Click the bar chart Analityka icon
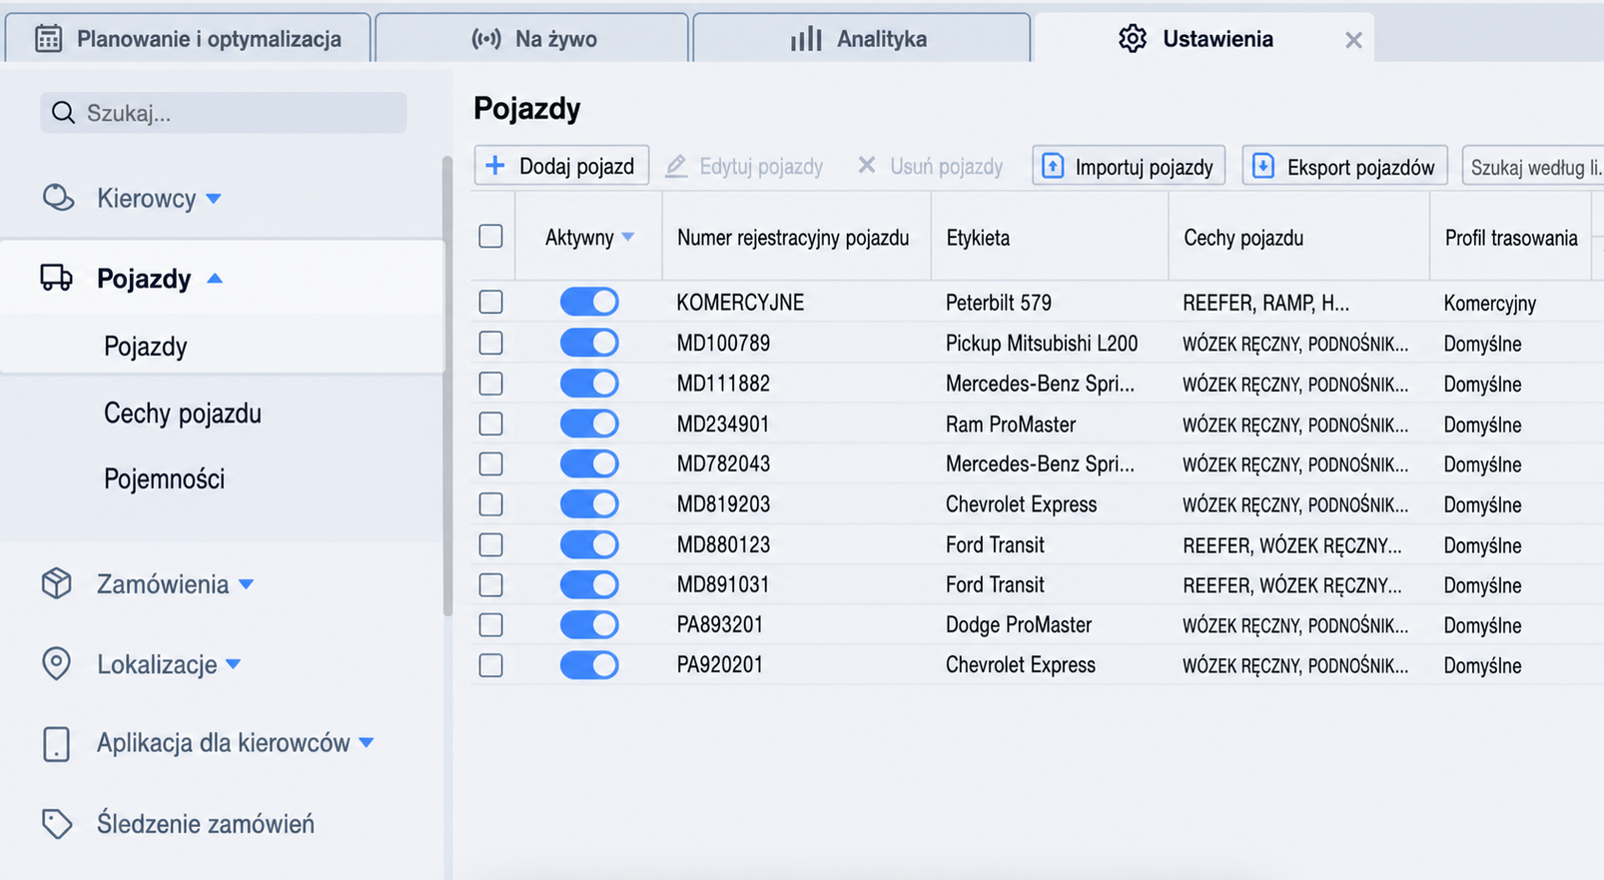Image resolution: width=1604 pixels, height=880 pixels. point(806,39)
